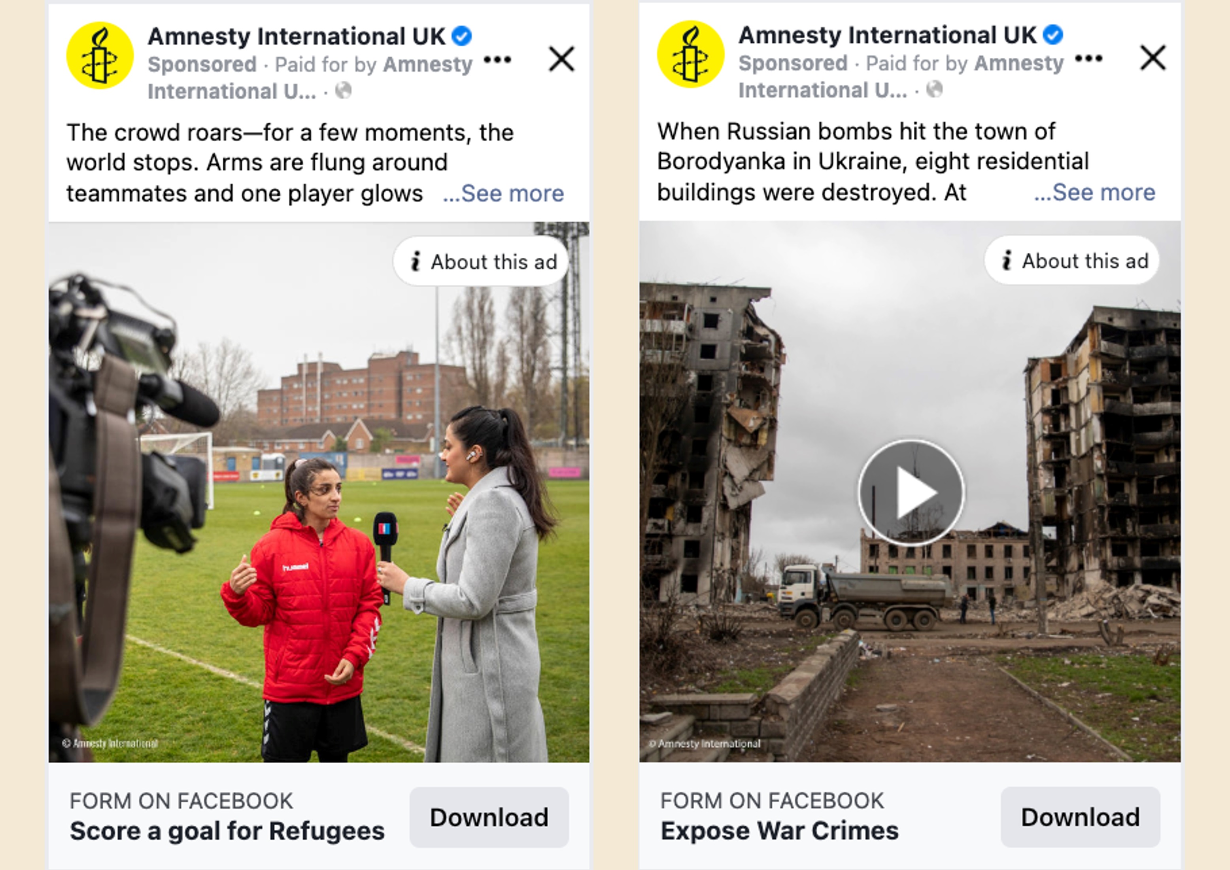Play the Borodyanka destroyed buildings video
Screen dimensions: 1230x870
pyautogui.click(x=911, y=493)
